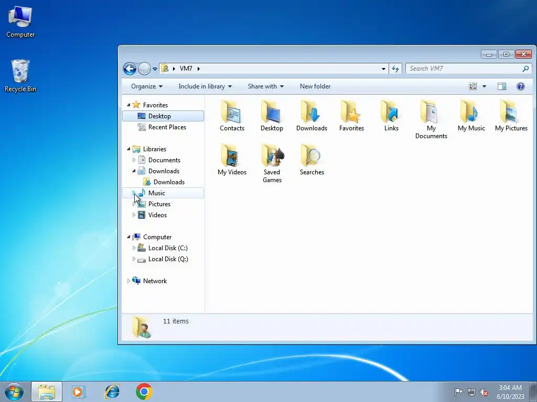Open Include in library dropdown
The image size is (537, 402).
pyautogui.click(x=205, y=86)
